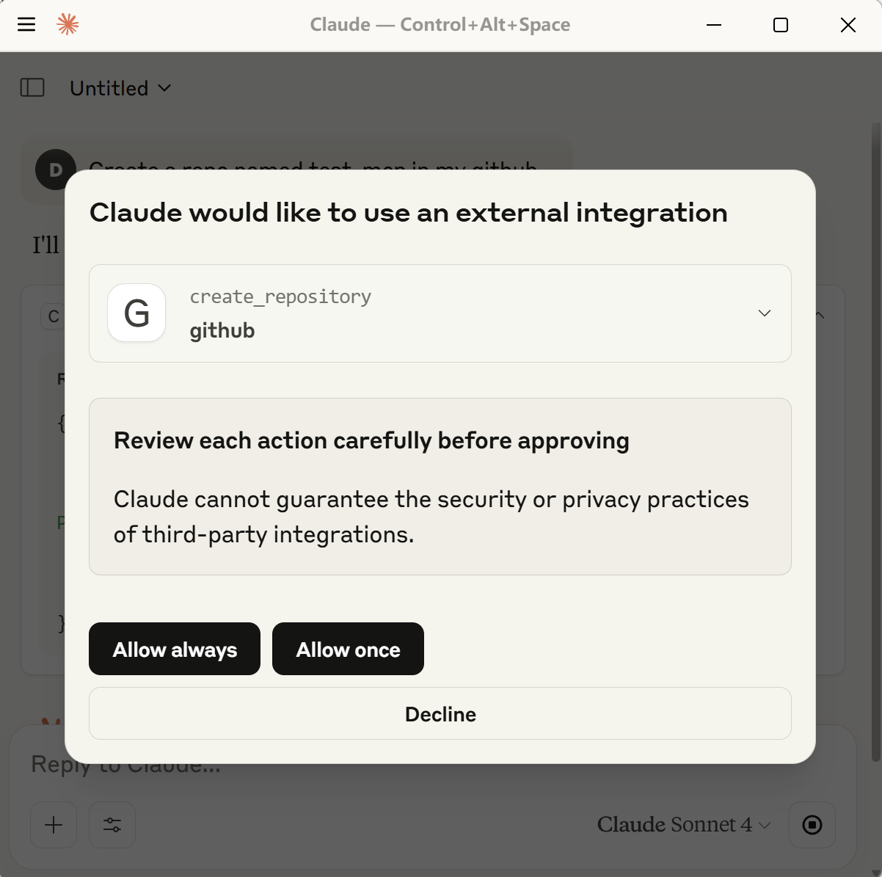This screenshot has height=877, width=882.
Task: Click the Allow always button
Action: [174, 649]
